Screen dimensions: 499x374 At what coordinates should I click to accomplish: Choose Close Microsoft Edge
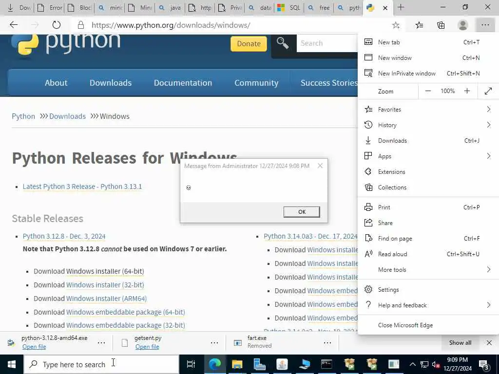[428, 325]
